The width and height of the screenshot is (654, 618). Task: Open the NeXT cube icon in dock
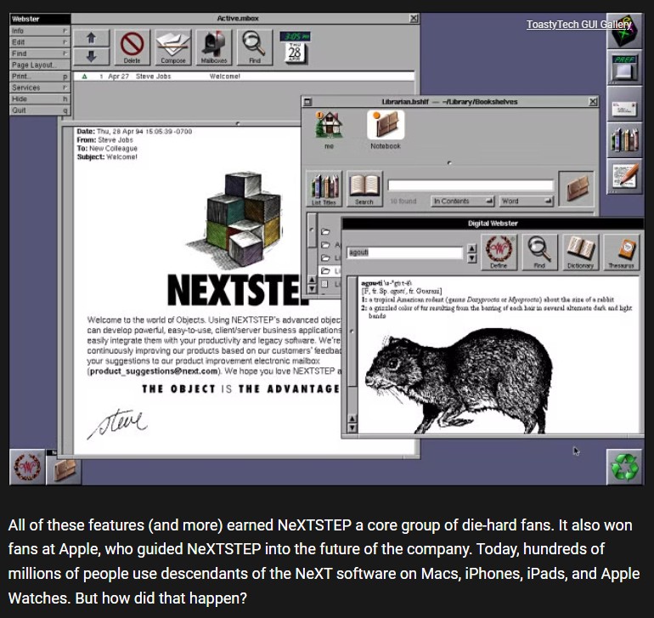click(624, 31)
